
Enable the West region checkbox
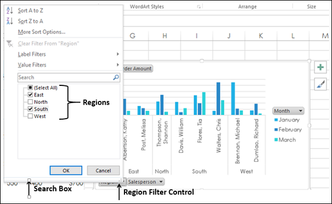pyautogui.click(x=30, y=116)
